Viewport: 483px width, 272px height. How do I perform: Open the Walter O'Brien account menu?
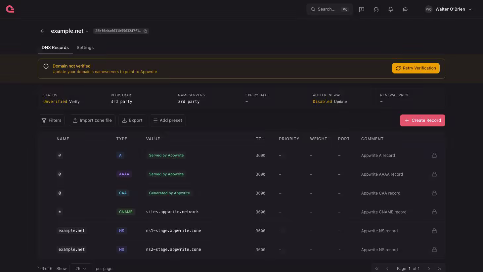pos(448,9)
